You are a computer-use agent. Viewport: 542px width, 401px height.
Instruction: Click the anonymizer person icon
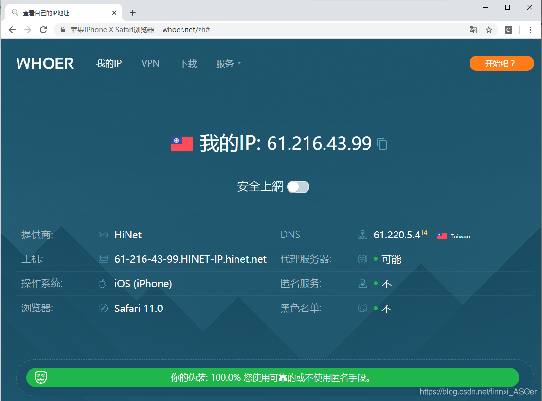pos(362,283)
